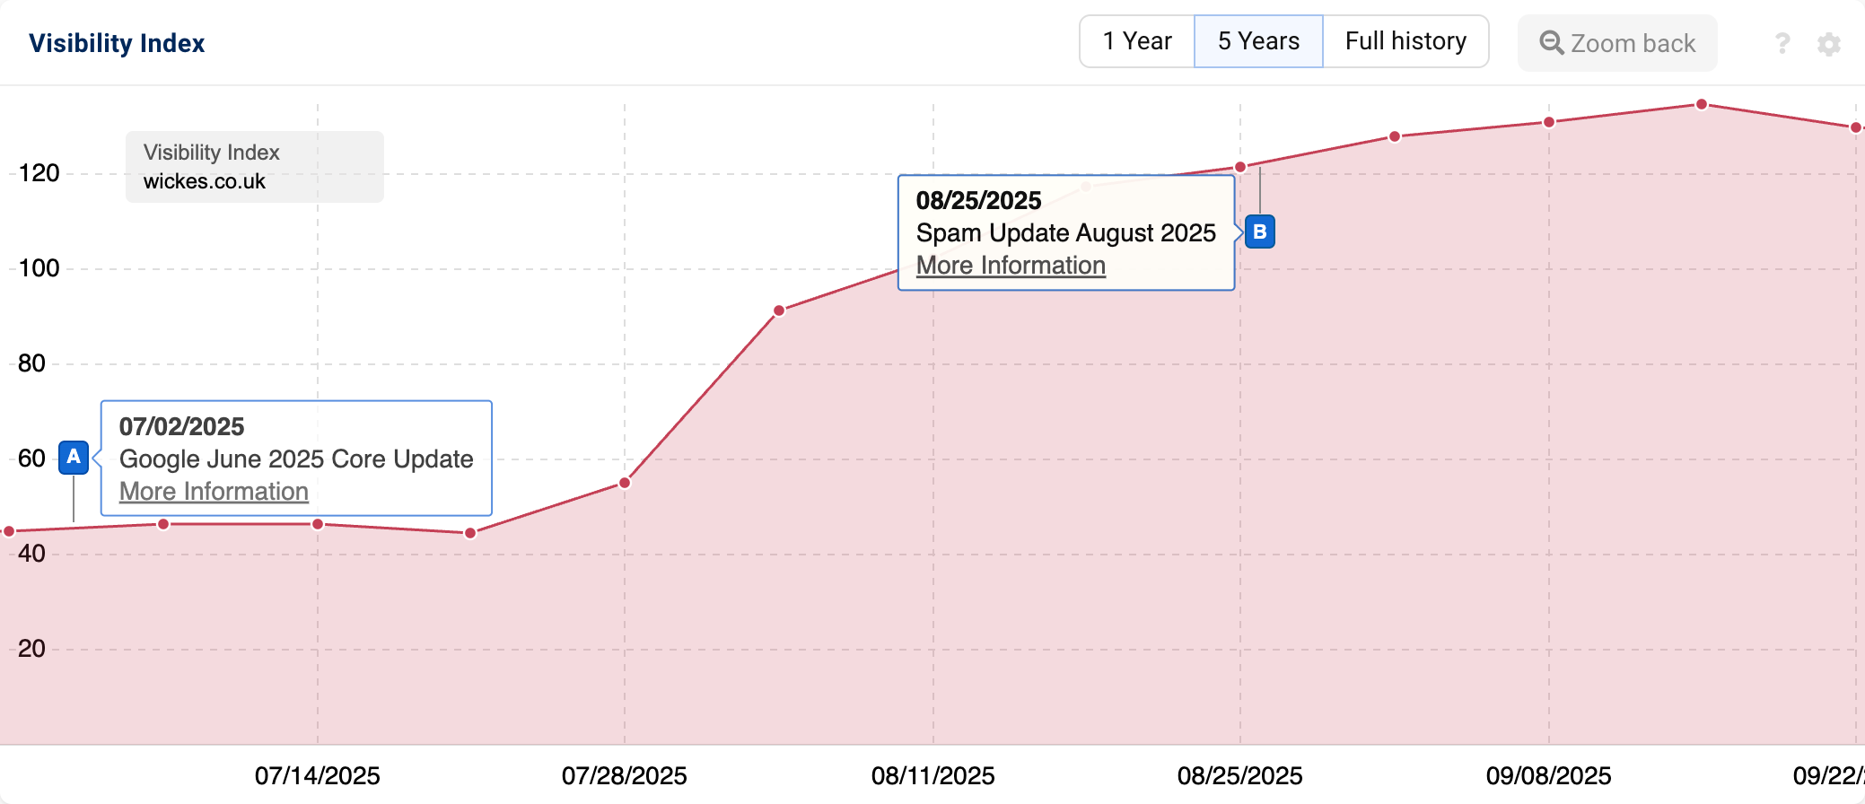Click the Visibility Index heading

(116, 42)
